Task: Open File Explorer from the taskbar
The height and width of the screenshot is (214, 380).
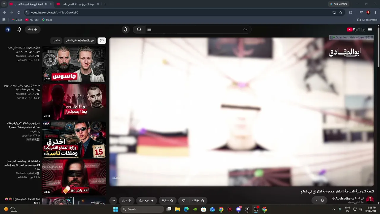Action: pyautogui.click(x=178, y=209)
